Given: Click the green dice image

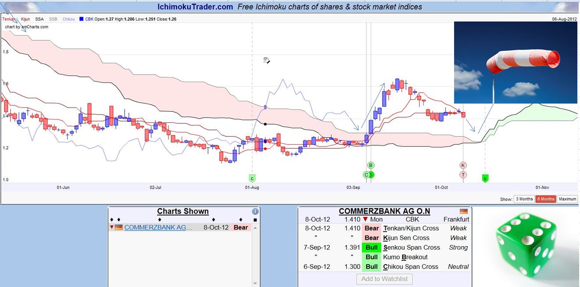Looking at the screenshot, I should (526, 244).
